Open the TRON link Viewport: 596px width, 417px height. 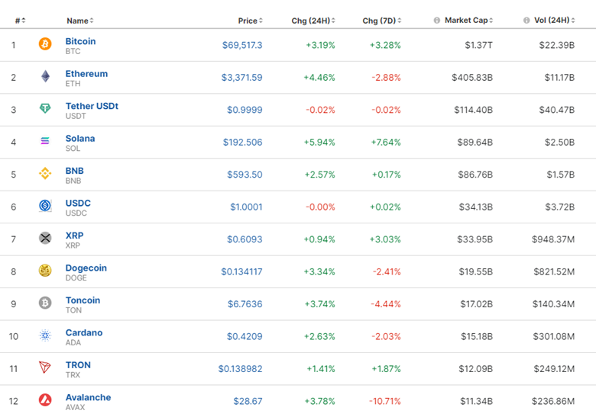pyautogui.click(x=78, y=365)
